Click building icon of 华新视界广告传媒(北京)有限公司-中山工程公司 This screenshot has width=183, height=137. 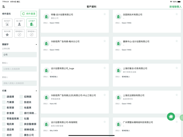pyautogui.click(x=46, y=97)
